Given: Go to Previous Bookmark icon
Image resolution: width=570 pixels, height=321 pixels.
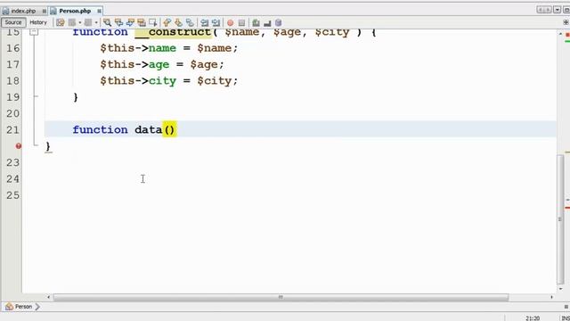Looking at the screenshot, I should 167,22.
